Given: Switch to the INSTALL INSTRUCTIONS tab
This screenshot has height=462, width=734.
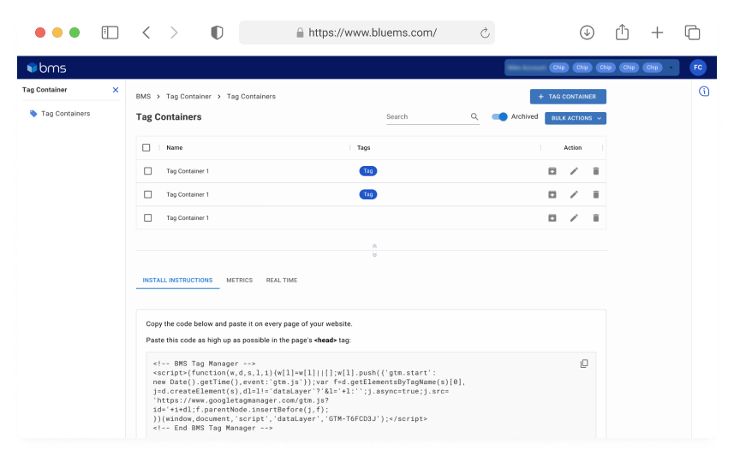Looking at the screenshot, I should point(177,281).
